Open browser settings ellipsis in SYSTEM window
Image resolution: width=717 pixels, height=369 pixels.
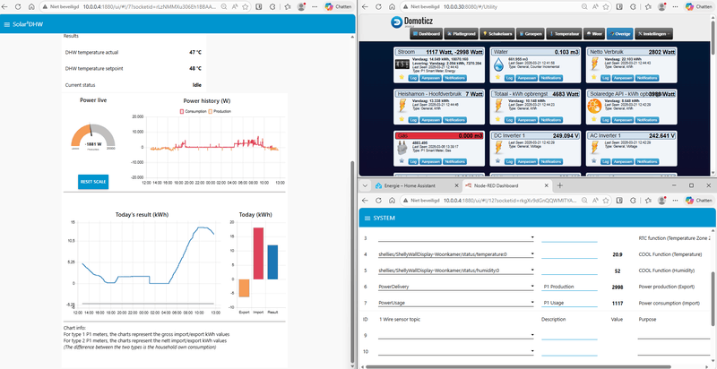pyautogui.click(x=676, y=201)
